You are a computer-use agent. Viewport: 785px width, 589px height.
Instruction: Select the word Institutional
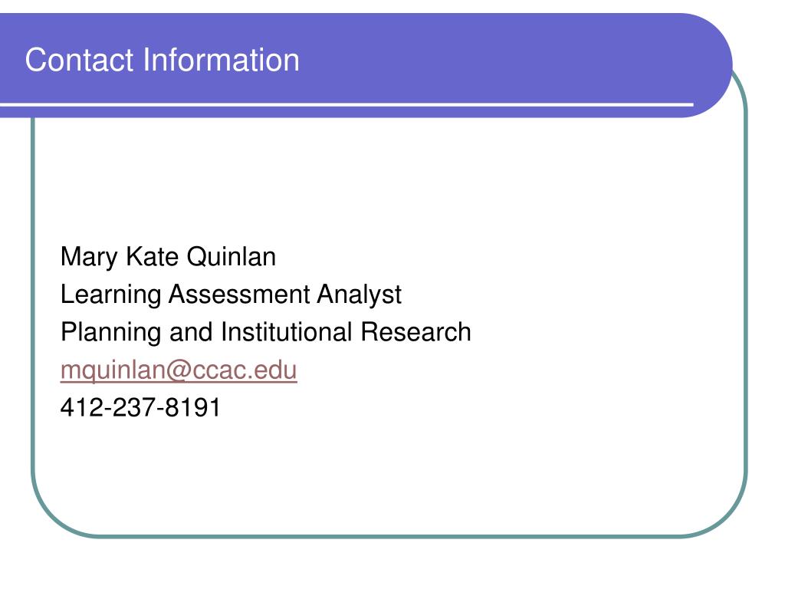[287, 331]
